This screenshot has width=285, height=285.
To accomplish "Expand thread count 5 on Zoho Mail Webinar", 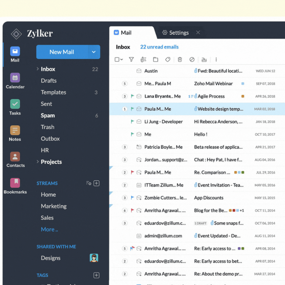I will (x=125, y=84).
